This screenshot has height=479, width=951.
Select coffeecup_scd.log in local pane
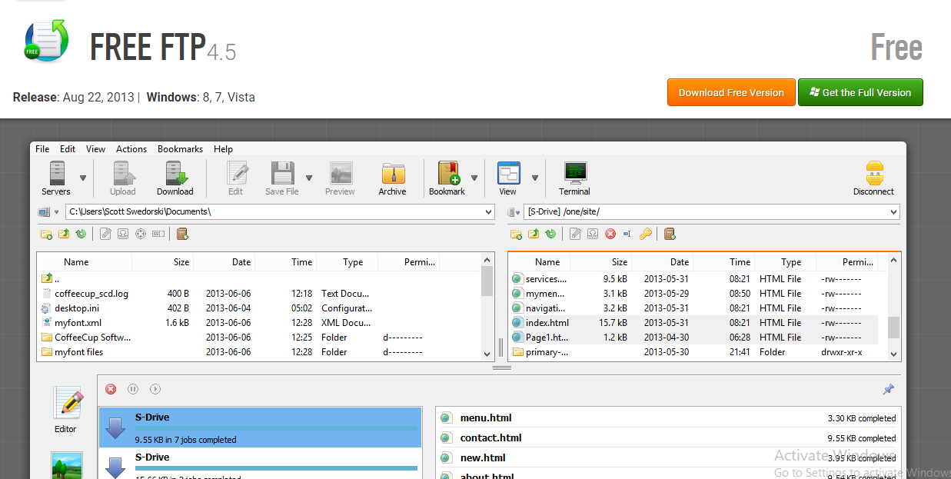pyautogui.click(x=91, y=294)
